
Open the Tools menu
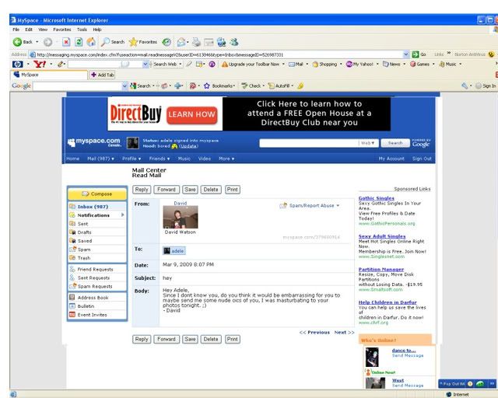82,30
